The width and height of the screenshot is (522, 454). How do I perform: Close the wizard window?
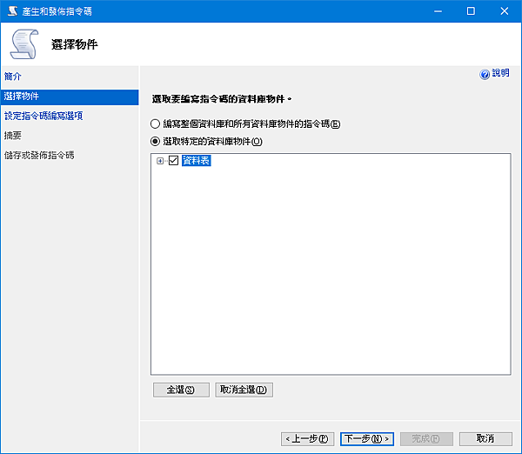504,11
